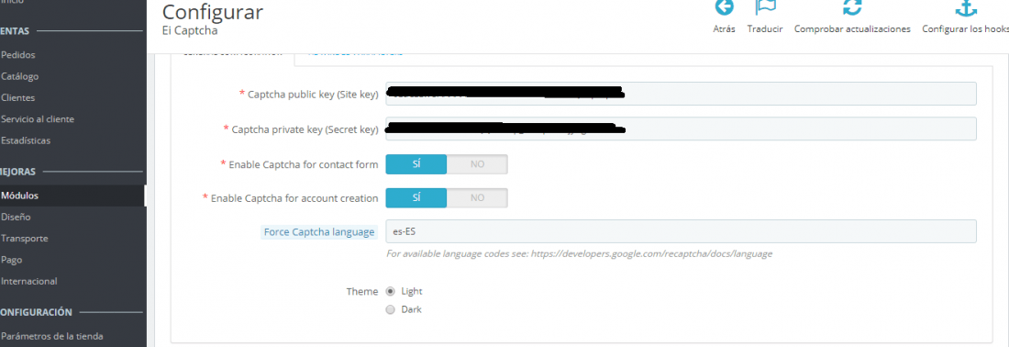Click the Atrás back arrow icon
Screen dimensions: 1009x347
[724, 7]
